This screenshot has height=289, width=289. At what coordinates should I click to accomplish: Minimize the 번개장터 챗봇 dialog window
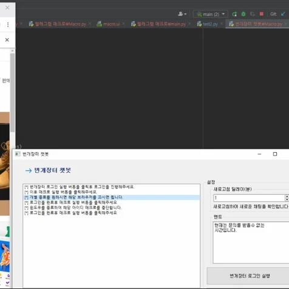pyautogui.click(x=259, y=154)
